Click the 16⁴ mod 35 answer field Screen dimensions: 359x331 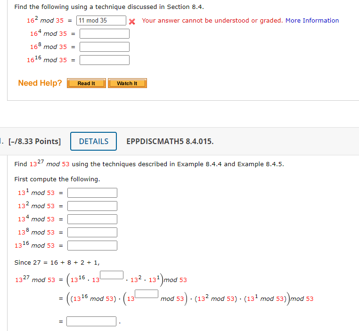pyautogui.click(x=105, y=33)
